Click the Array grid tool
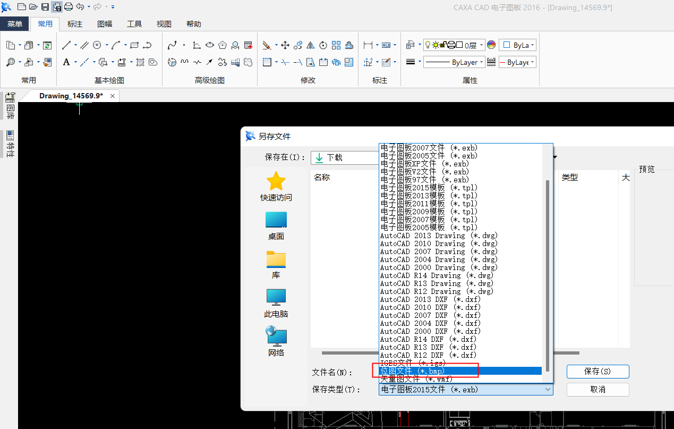This screenshot has height=429, width=674. (x=336, y=45)
